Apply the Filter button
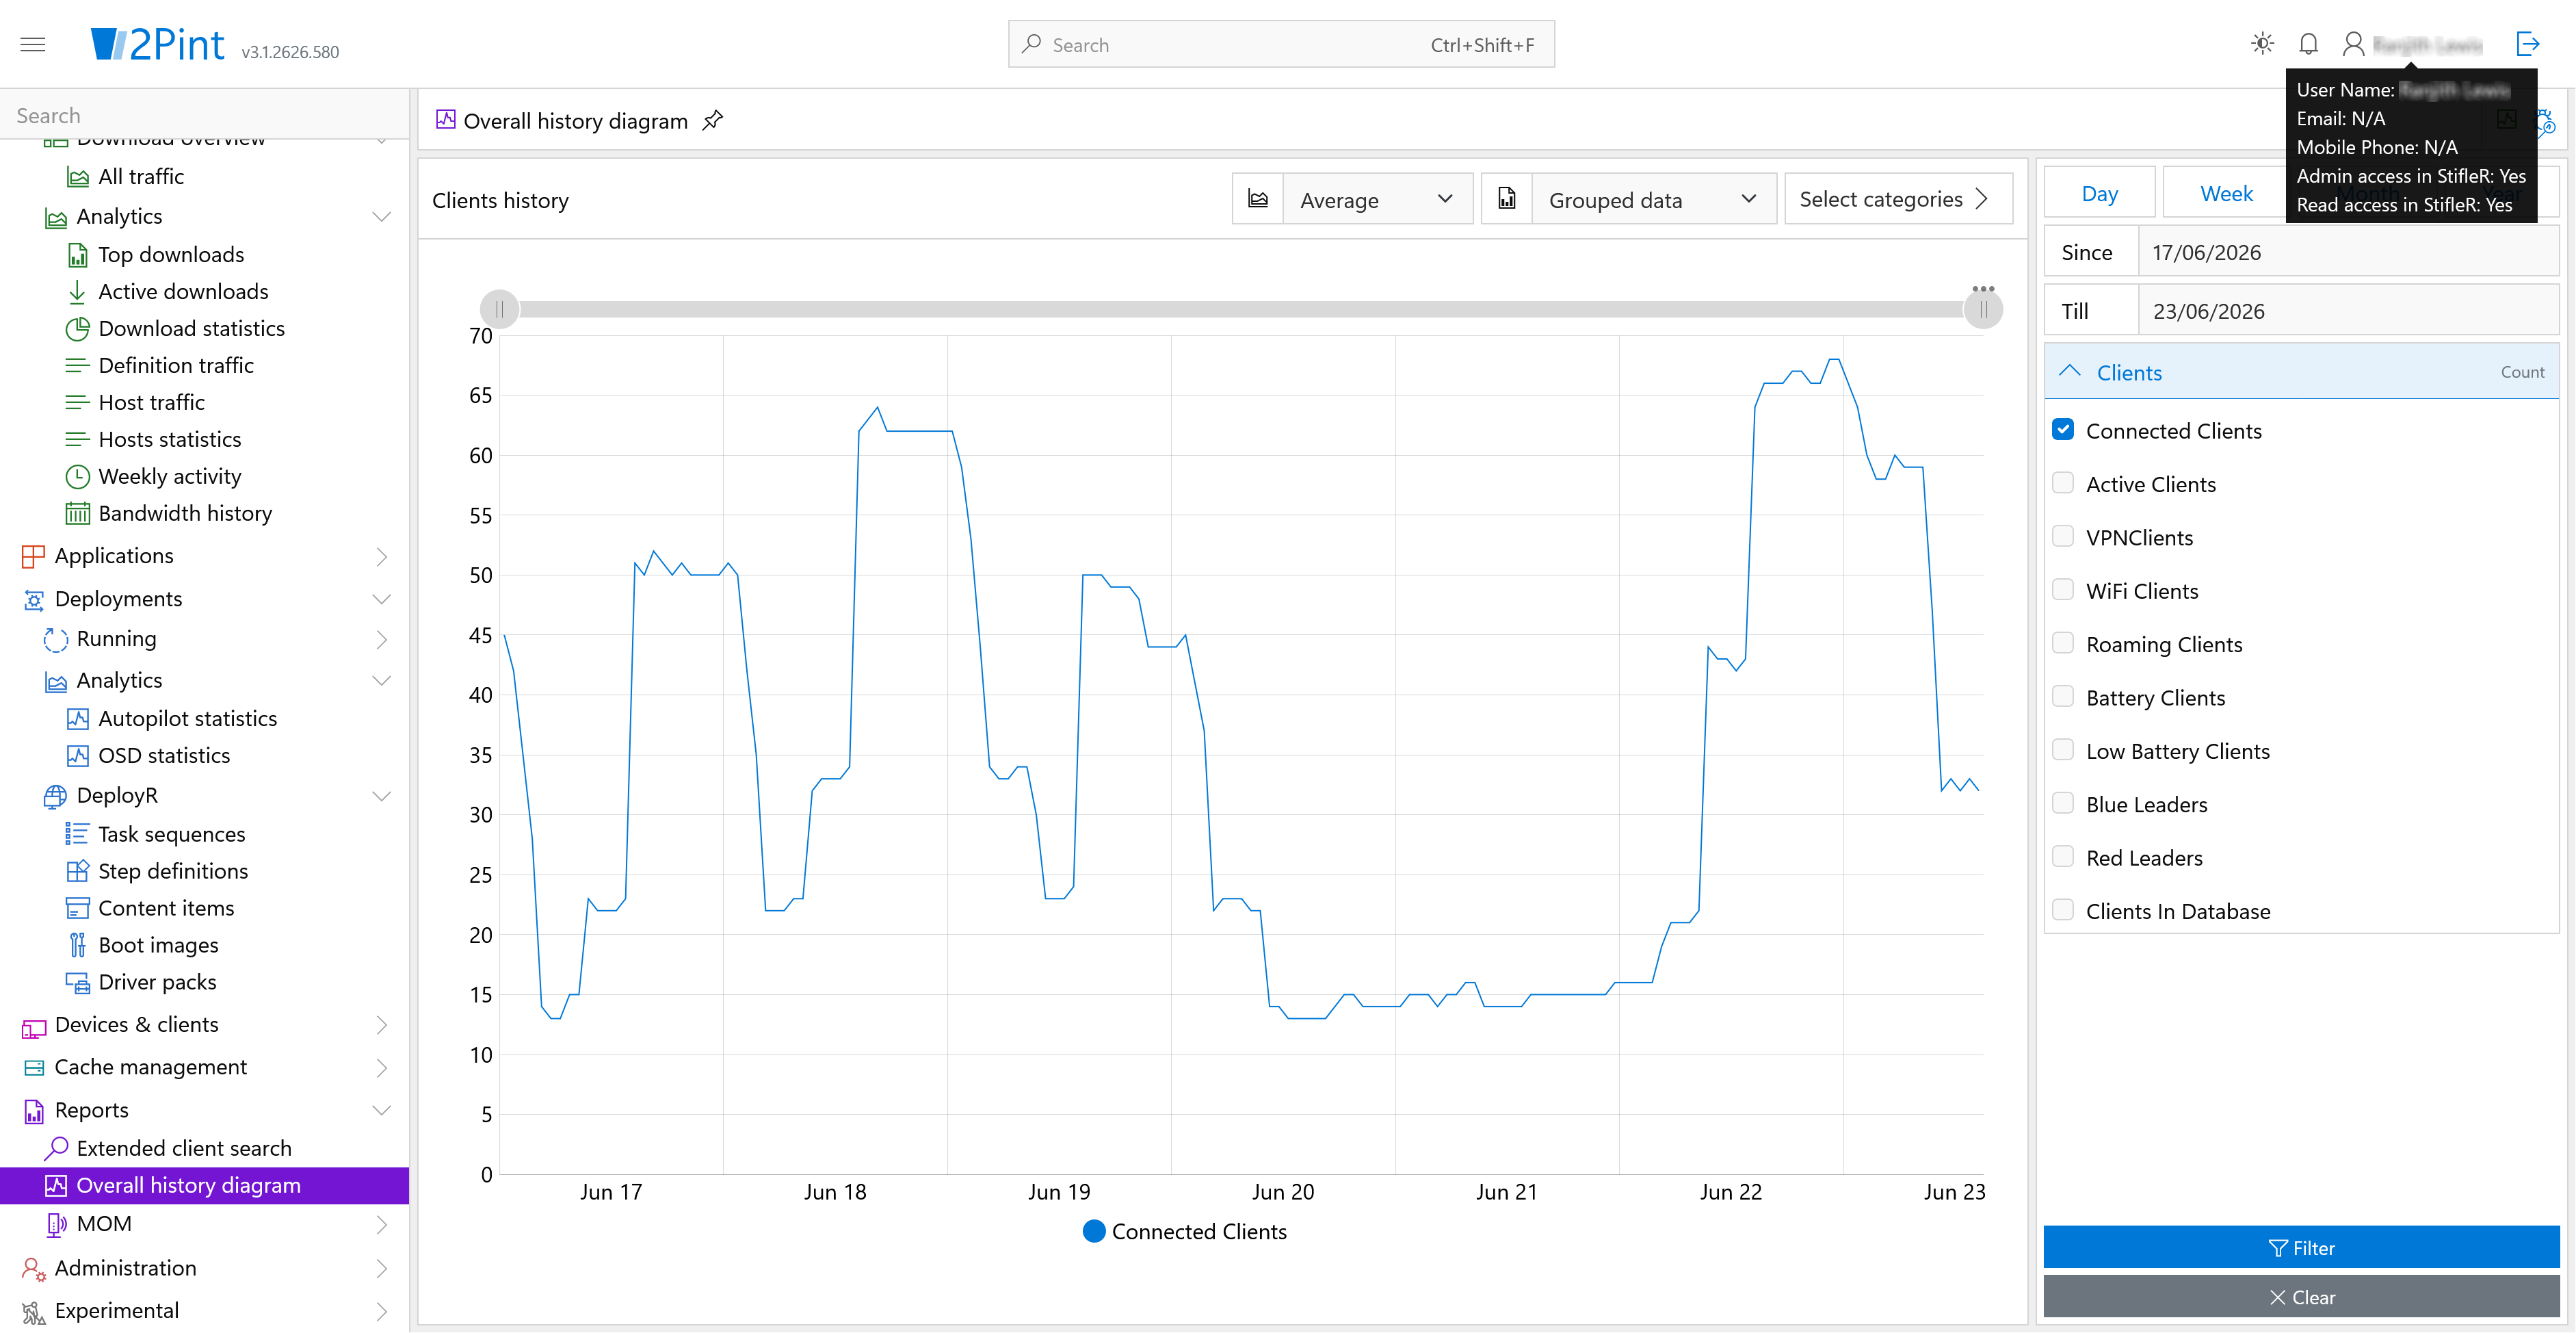 click(2300, 1249)
